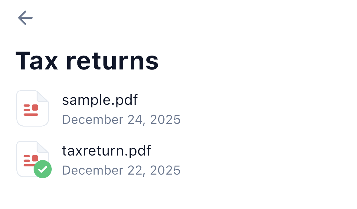Click "December" under the taxreturn.pdf name
357x209 pixels.
(x=93, y=170)
